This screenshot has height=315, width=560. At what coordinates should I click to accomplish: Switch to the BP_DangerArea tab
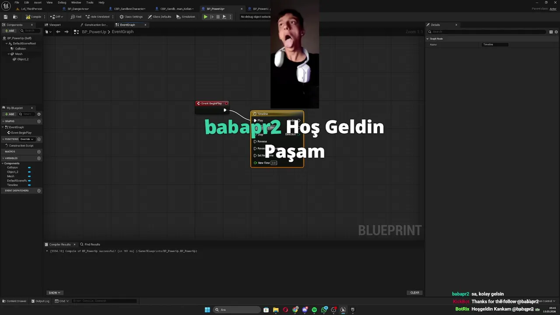(78, 9)
